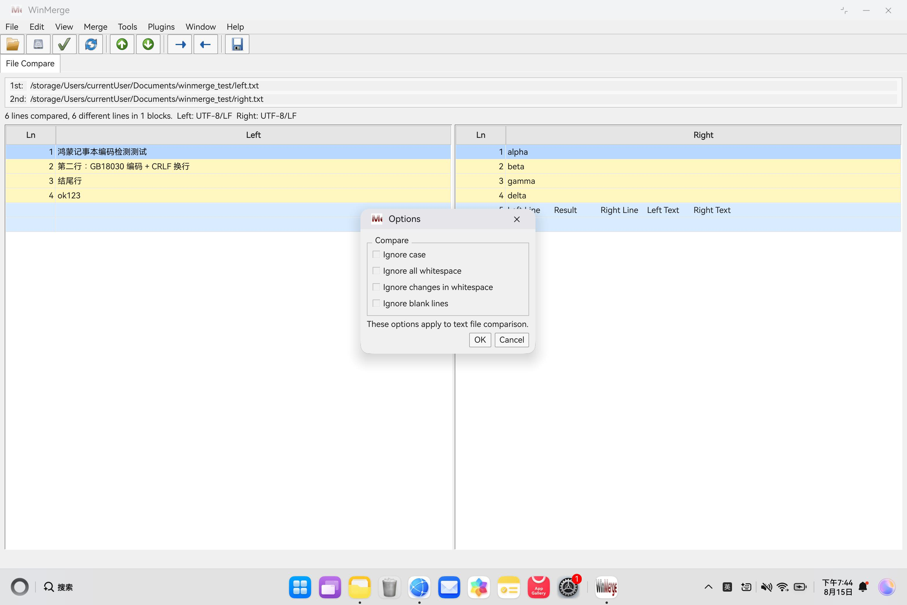Click the Ln header in right pane
Image resolution: width=907 pixels, height=605 pixels.
click(x=481, y=135)
